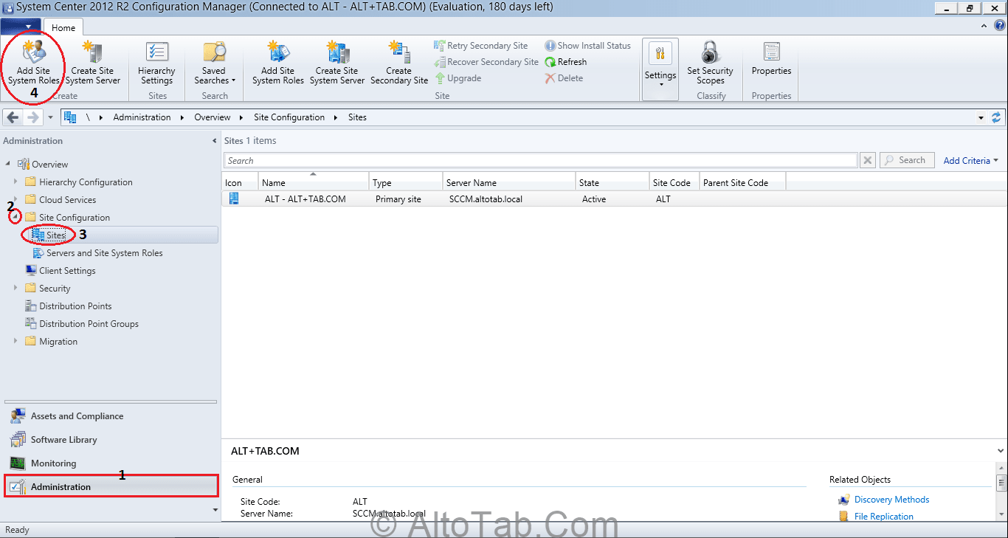Click the Back navigation arrow
This screenshot has height=538, width=1008.
(13, 117)
